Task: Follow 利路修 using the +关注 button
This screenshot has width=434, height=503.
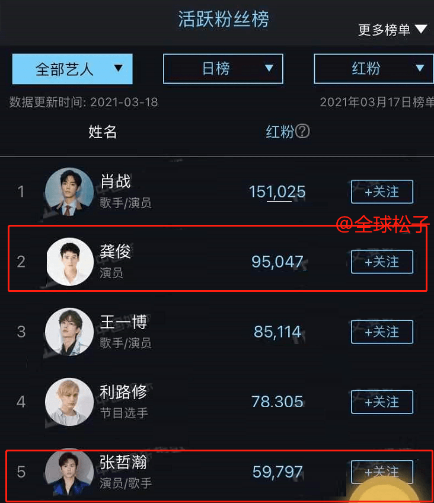Action: tap(382, 402)
